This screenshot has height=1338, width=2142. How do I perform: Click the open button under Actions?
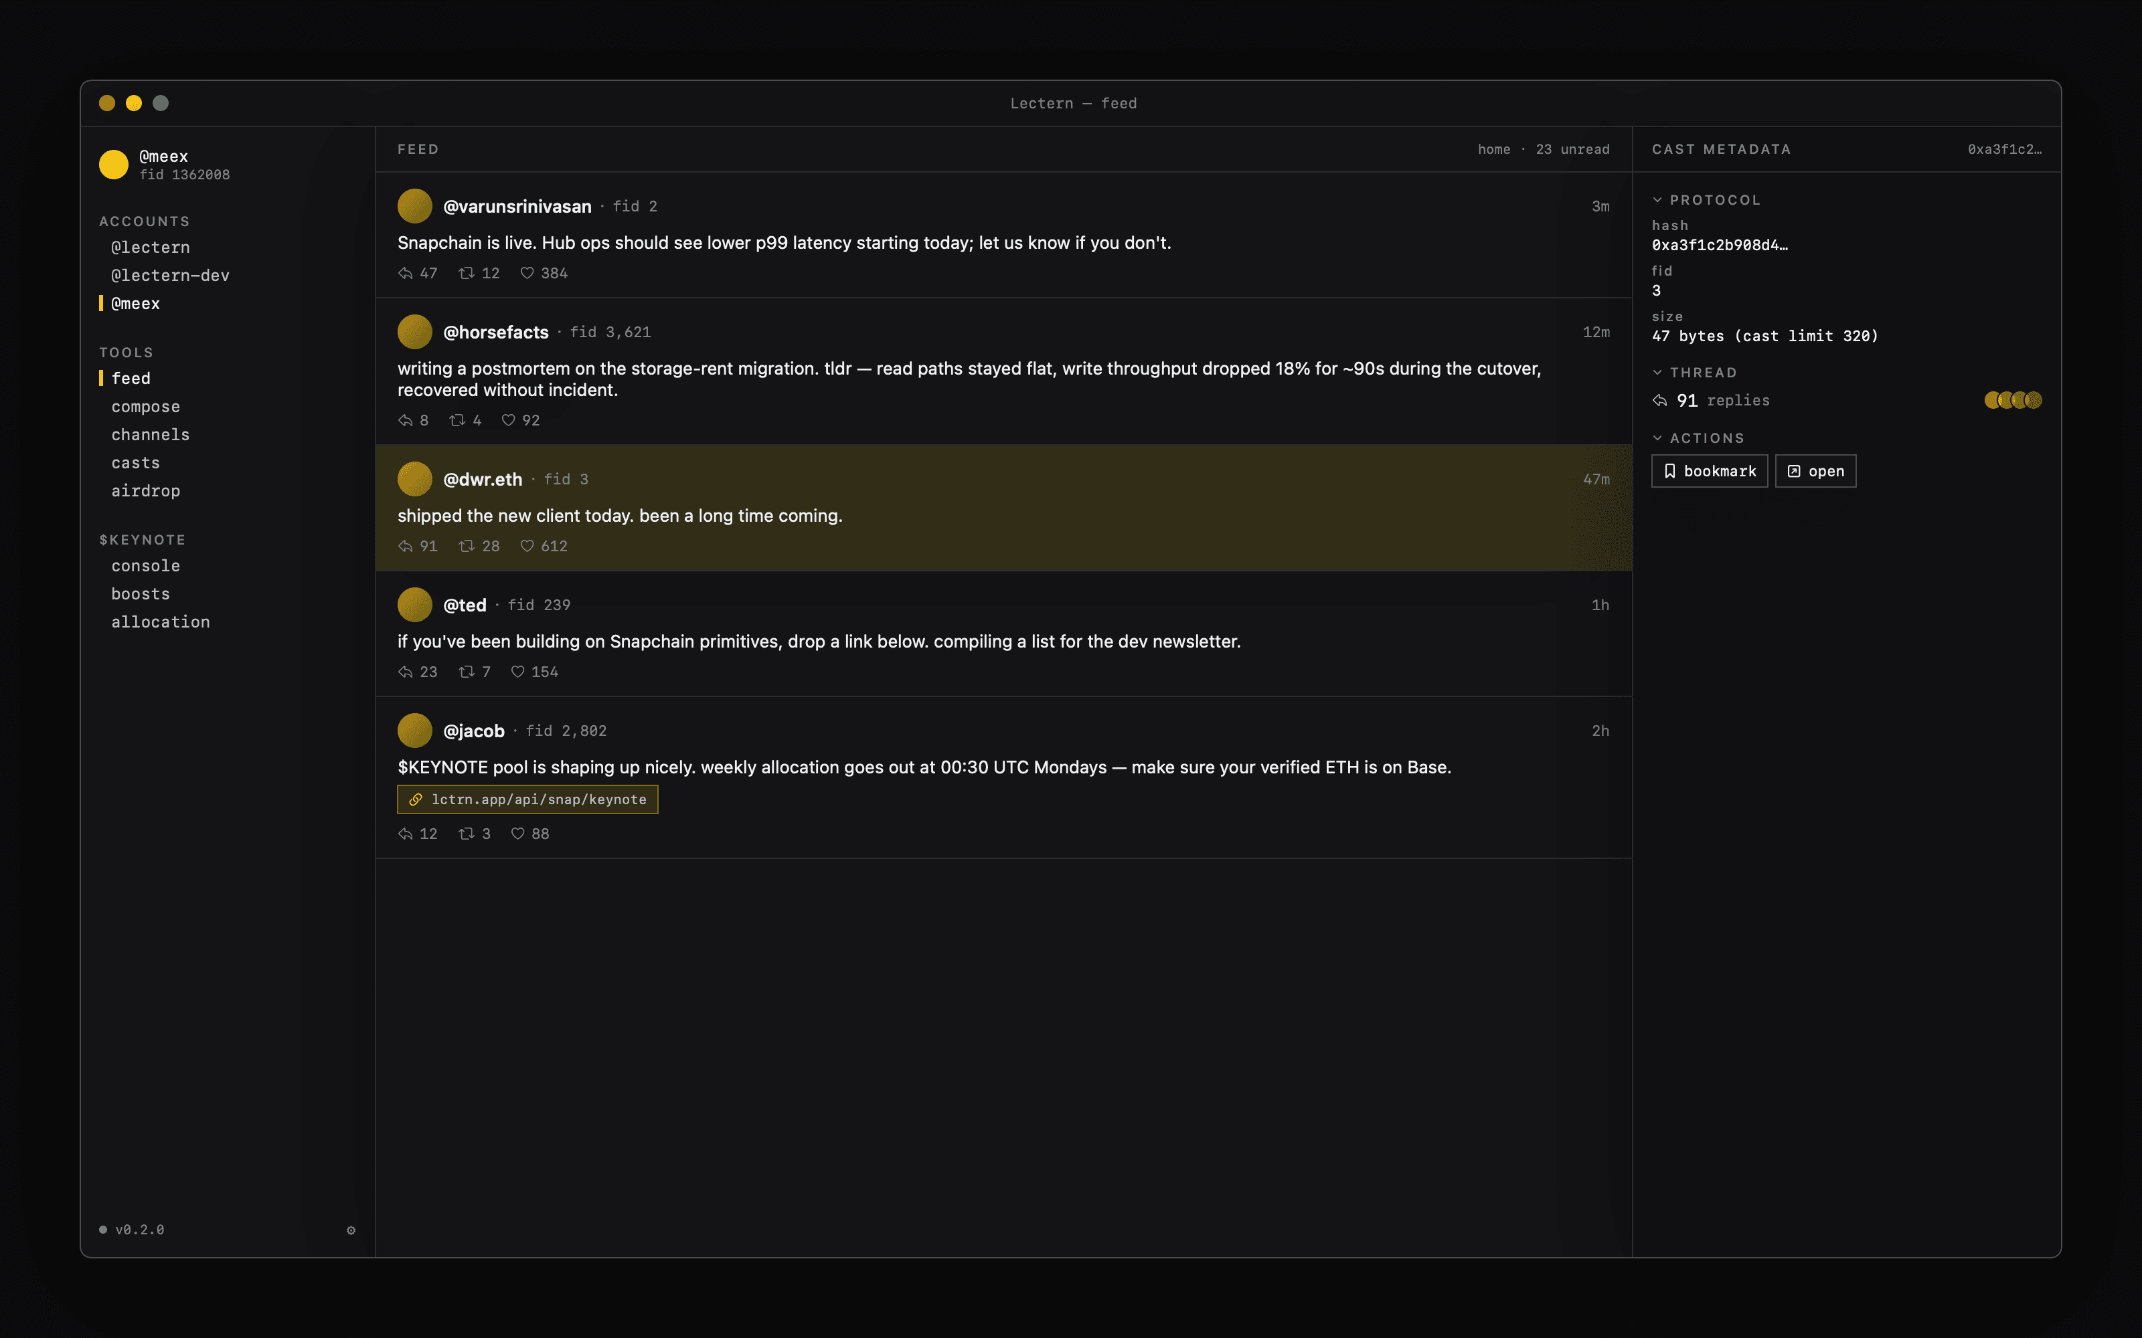click(1815, 471)
